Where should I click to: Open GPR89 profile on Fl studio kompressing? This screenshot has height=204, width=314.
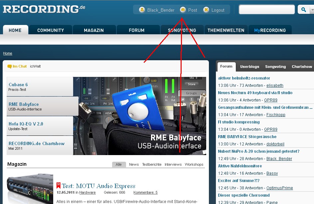271,129
